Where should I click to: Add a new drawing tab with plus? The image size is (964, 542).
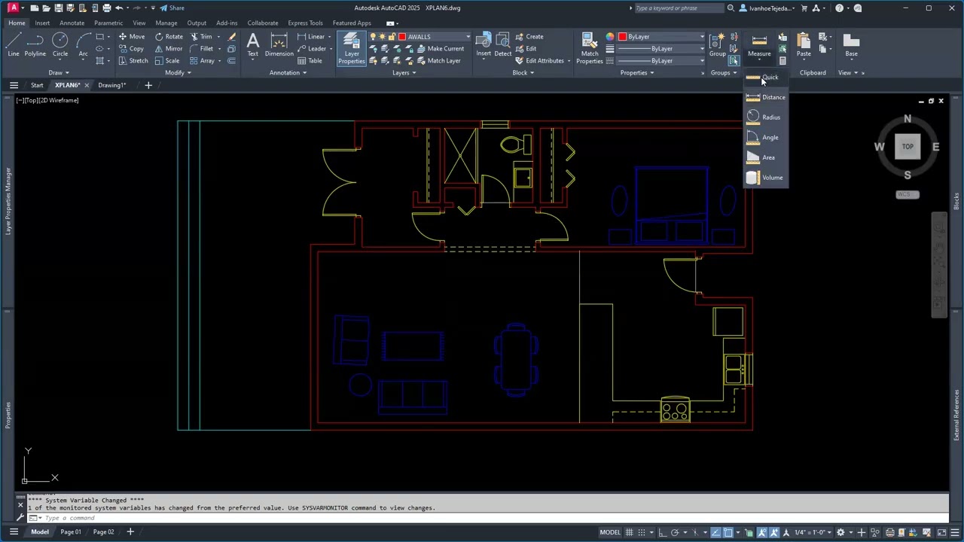point(148,85)
